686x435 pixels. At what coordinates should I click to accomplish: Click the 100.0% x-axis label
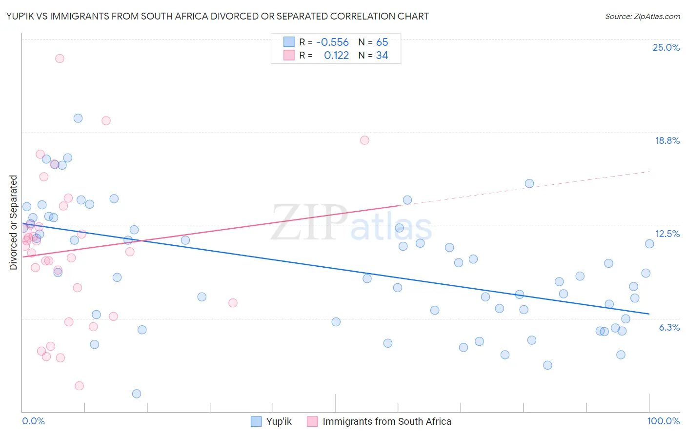[x=664, y=421]
